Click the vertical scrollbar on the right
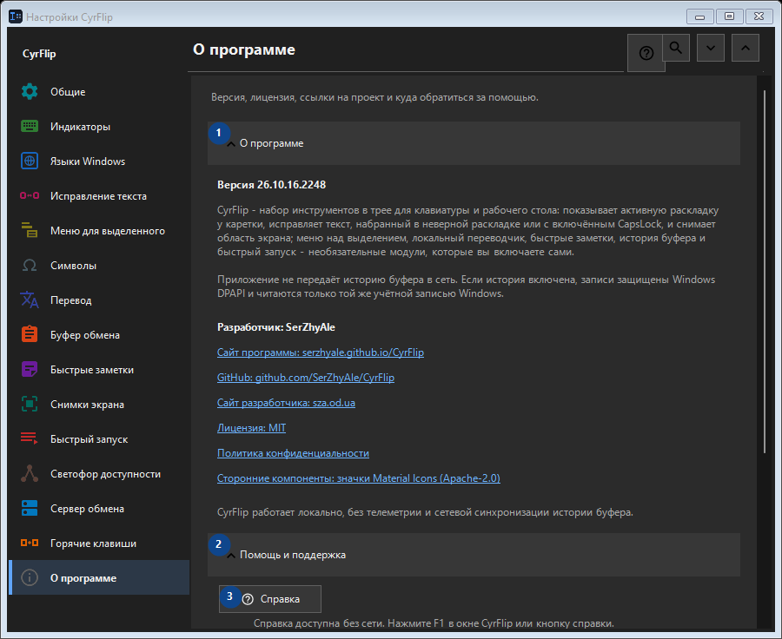Screen dimensions: 782x639 pos(764,272)
